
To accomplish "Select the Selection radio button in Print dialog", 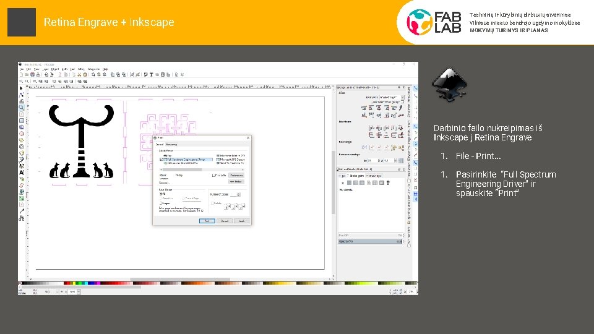I will (x=161, y=199).
